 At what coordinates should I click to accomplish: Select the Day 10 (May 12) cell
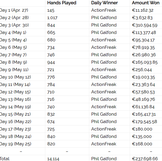click(15, 77)
